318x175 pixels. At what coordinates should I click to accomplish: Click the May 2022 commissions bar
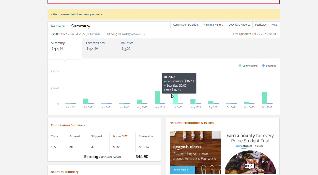coord(139,102)
